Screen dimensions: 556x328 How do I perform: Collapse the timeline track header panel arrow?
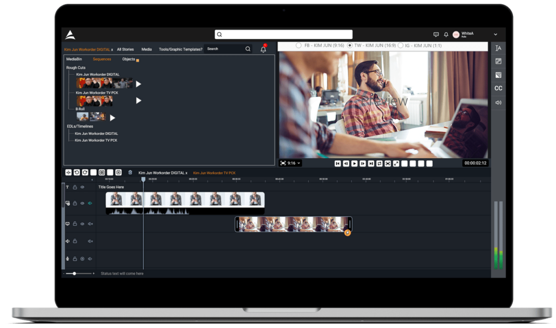92,180
